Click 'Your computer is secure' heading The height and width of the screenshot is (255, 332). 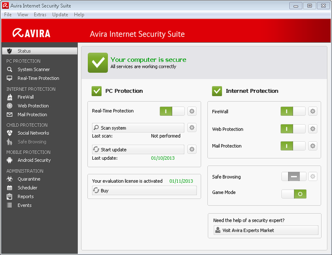tap(148, 60)
